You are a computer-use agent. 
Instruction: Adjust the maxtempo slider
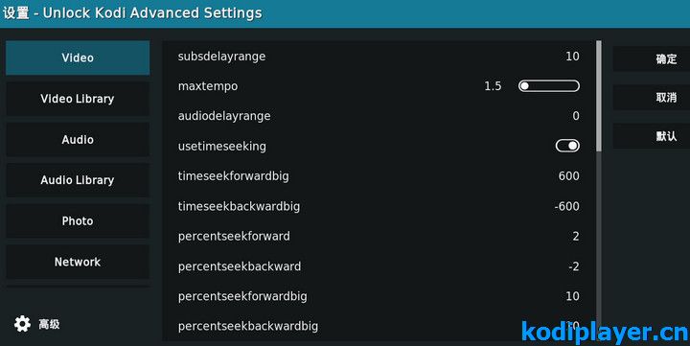(x=549, y=86)
